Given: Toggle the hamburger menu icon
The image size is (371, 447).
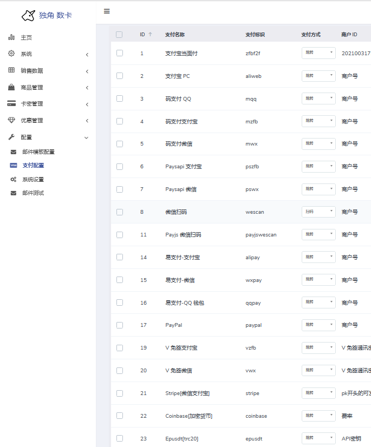Looking at the screenshot, I should (107, 11).
